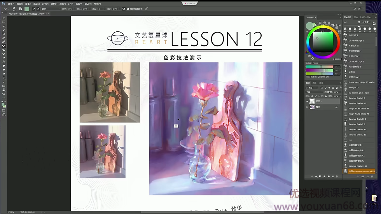The image size is (381, 214).
Task: Click clean brush after each stroke icon
Action: coord(38,9)
